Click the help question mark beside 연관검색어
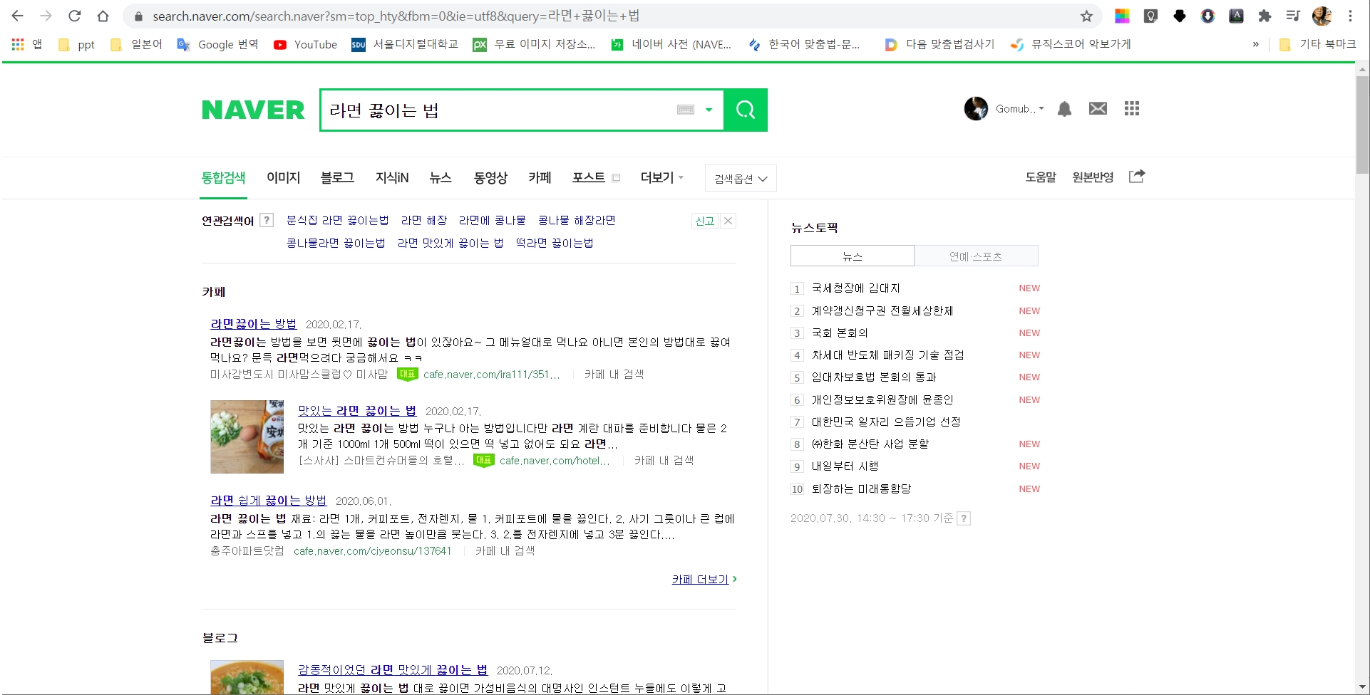The image size is (1370, 695). (x=267, y=220)
